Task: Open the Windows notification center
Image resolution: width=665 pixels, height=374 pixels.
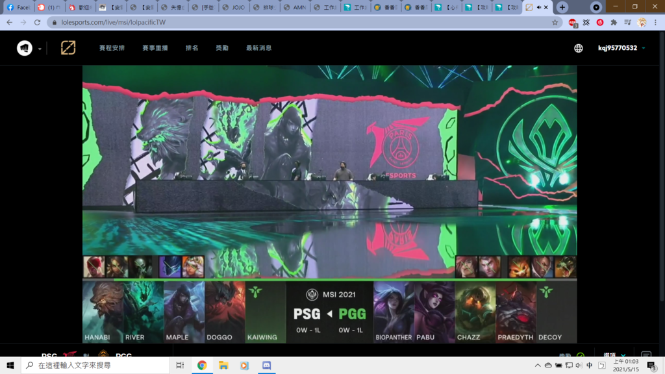Action: pyautogui.click(x=652, y=365)
